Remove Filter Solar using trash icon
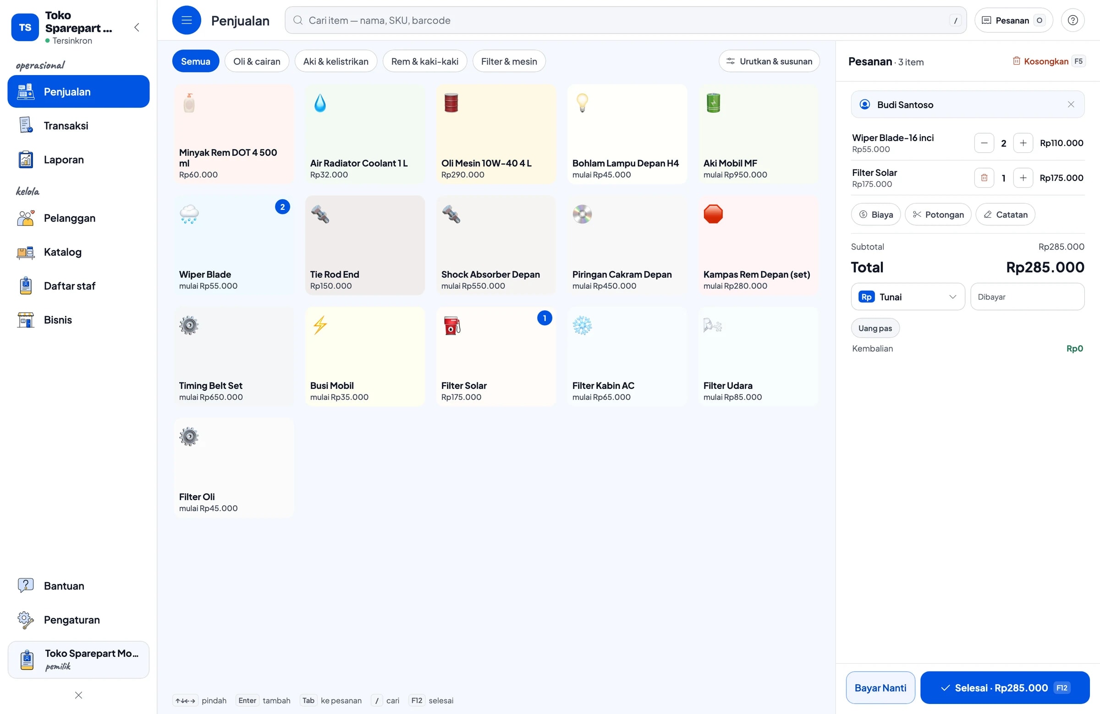This screenshot has width=1100, height=714. click(984, 177)
